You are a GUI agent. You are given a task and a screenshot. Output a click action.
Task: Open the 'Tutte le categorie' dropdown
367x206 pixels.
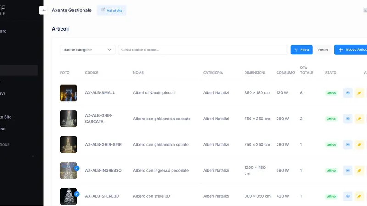click(88, 50)
